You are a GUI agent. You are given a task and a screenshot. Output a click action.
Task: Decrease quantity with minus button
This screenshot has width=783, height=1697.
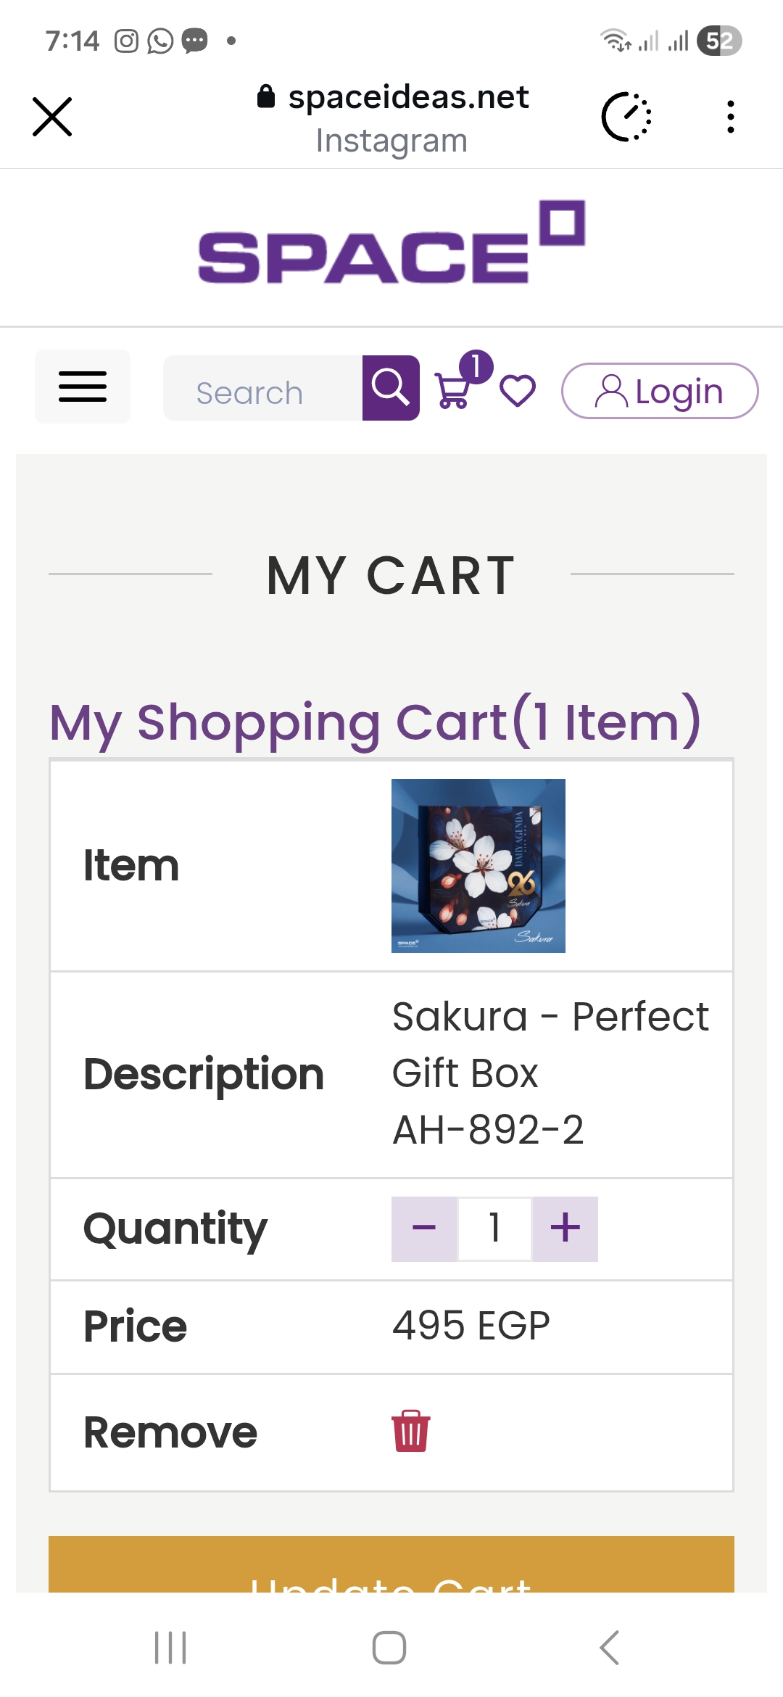(424, 1229)
